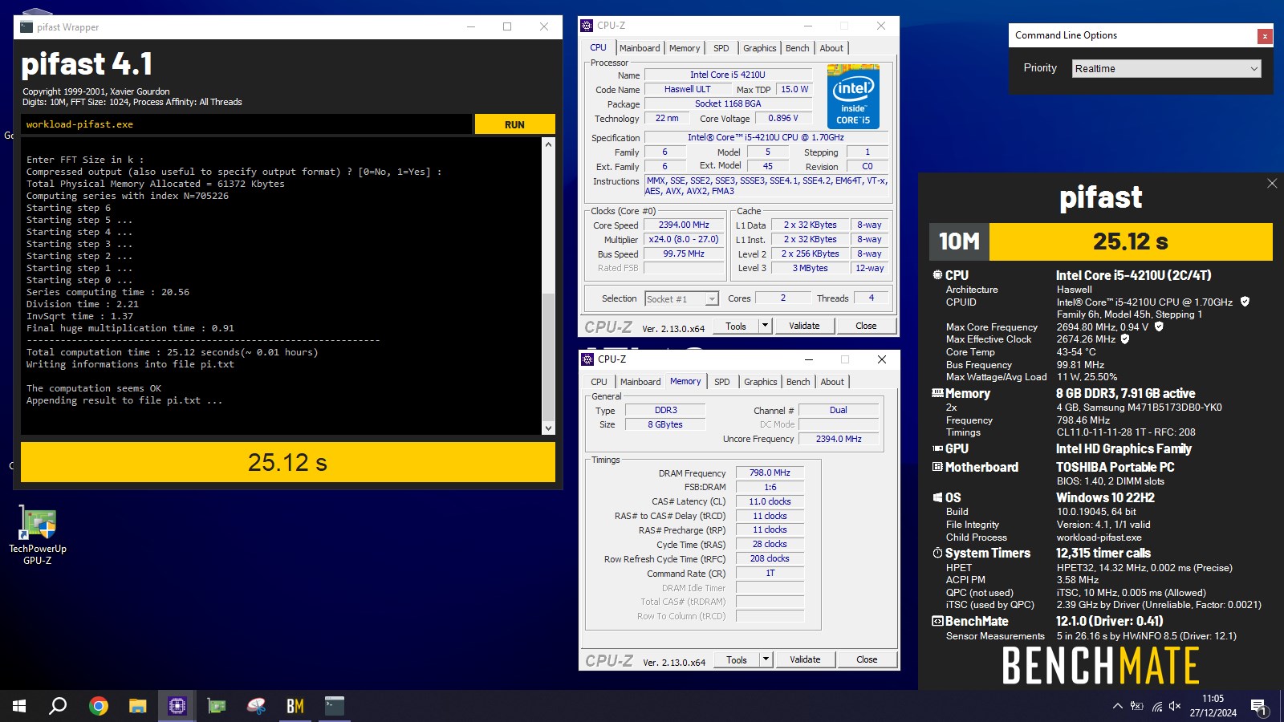Select the Mainboard tab in top CPU-Z
Viewport: 1284px width, 722px height.
[640, 48]
